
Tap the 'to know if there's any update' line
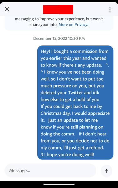pos(71,65)
